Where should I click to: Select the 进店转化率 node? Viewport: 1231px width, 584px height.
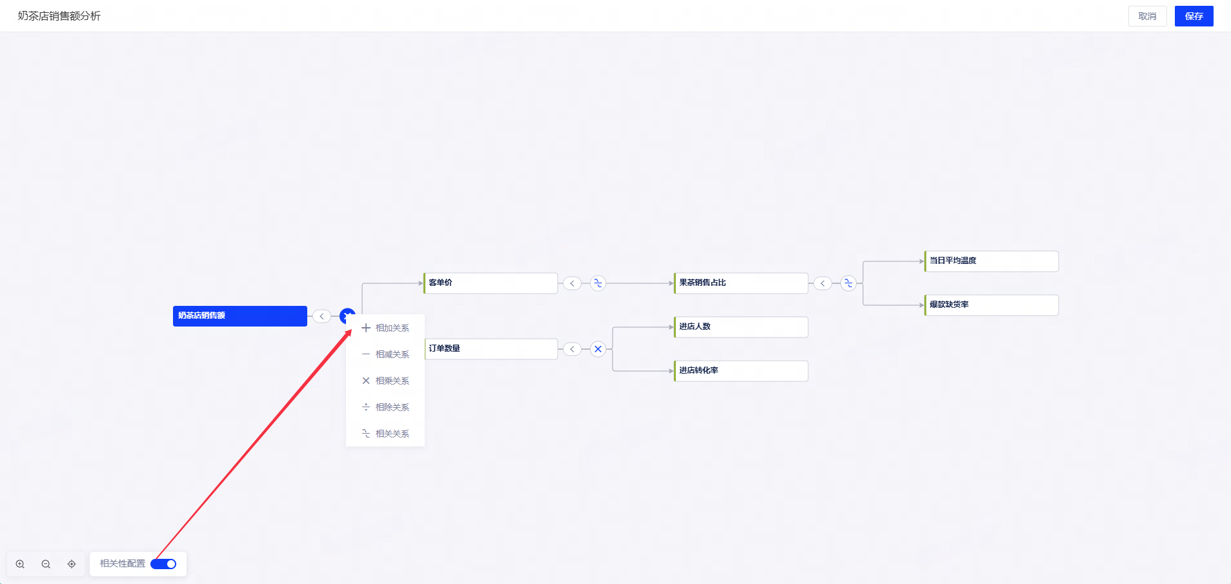tap(741, 371)
